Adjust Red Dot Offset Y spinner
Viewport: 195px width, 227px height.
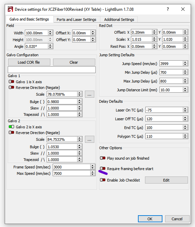(185, 32)
